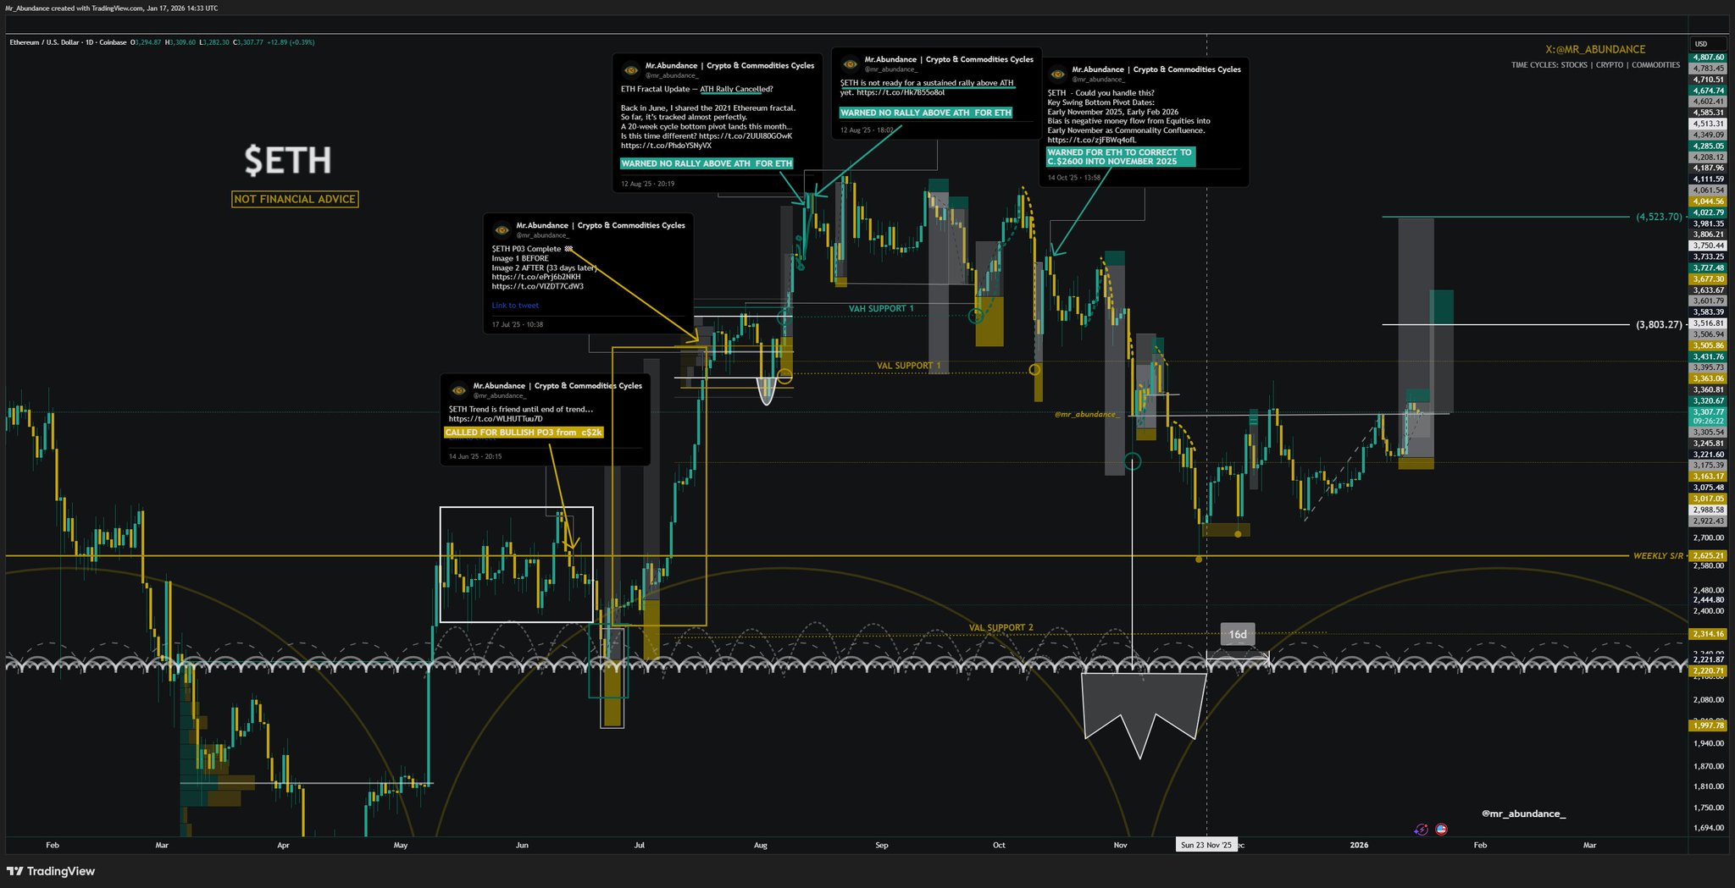Click the TradingView logo at bottom left
The image size is (1735, 888).
point(51,871)
